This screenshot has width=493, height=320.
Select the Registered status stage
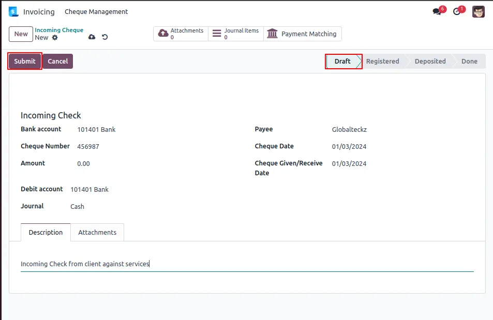tap(383, 62)
